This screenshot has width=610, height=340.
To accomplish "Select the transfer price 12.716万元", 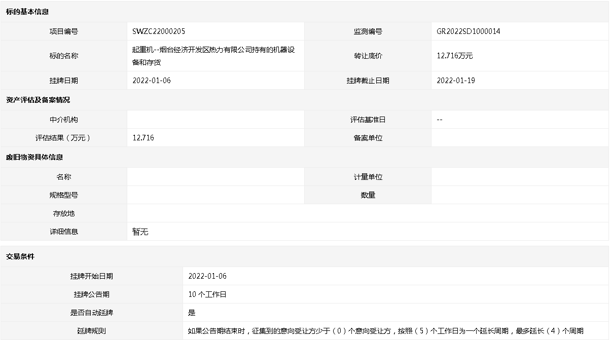I will click(454, 56).
